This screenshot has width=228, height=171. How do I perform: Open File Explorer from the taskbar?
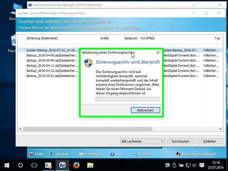[90, 165]
